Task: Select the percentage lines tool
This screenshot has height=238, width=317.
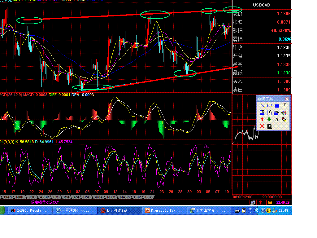Action: click(277, 112)
